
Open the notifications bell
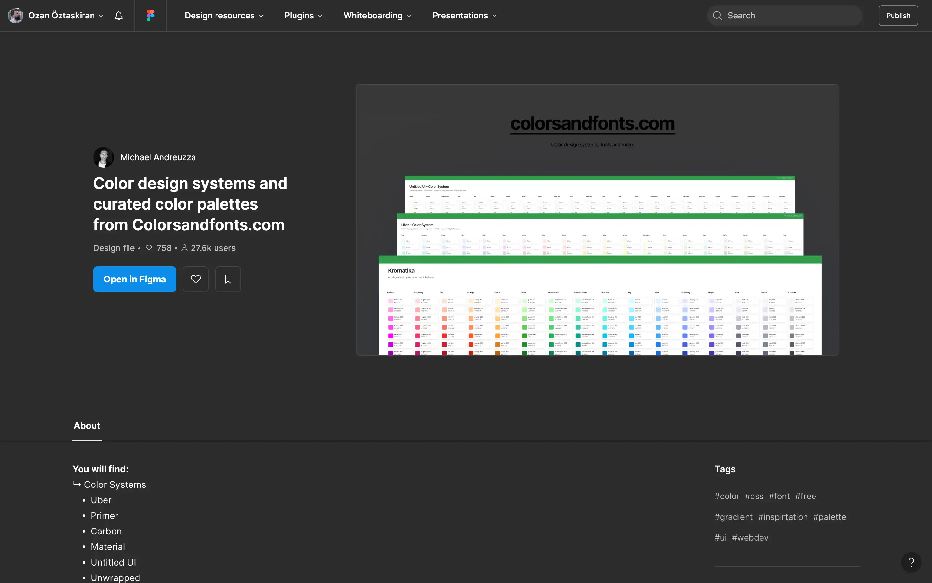(119, 16)
